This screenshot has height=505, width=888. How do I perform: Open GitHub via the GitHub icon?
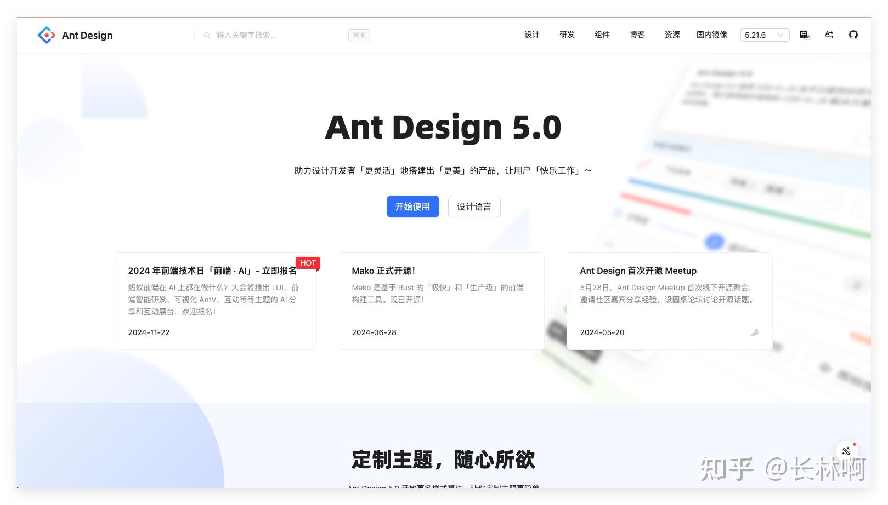(853, 35)
